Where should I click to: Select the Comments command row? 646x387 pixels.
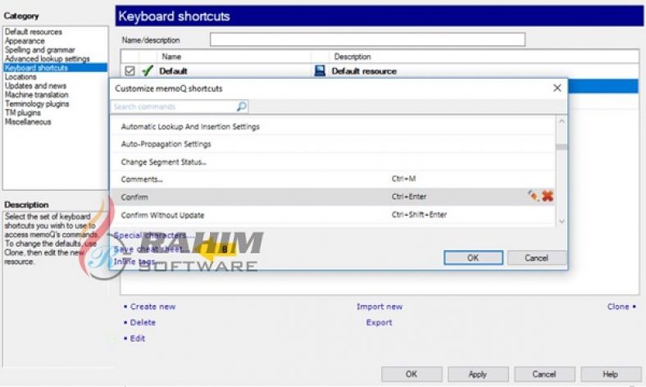[333, 180]
